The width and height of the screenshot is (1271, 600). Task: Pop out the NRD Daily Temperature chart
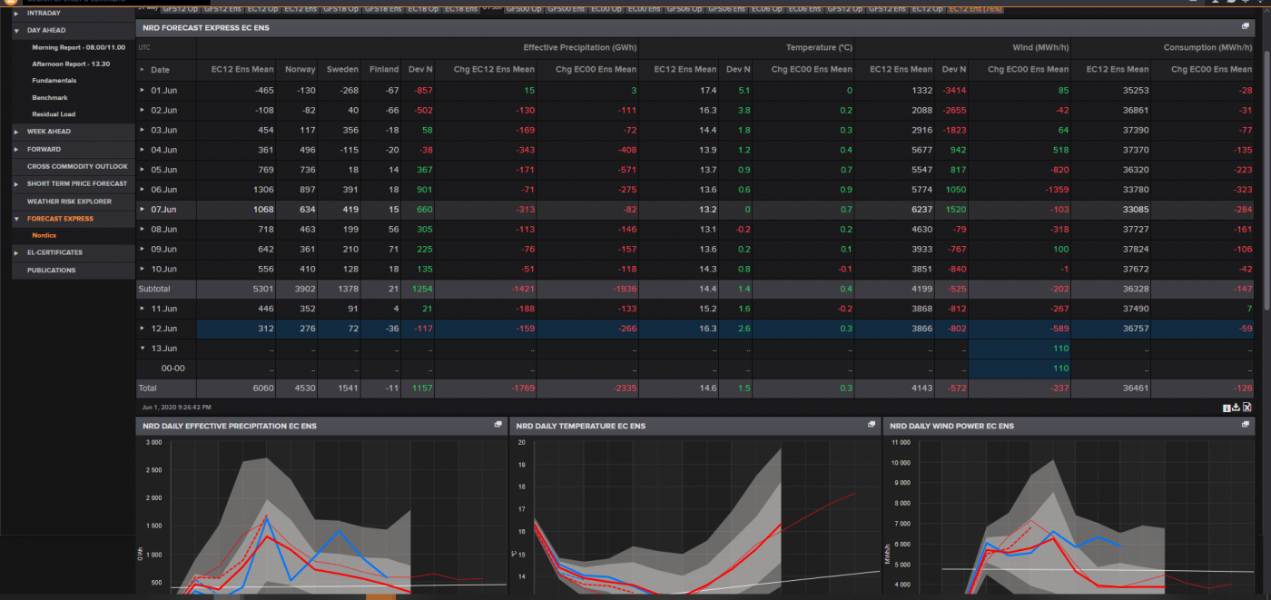point(871,424)
